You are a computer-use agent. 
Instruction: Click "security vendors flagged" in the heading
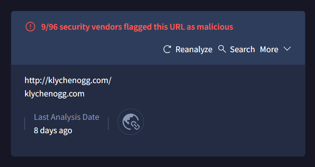pos(106,27)
